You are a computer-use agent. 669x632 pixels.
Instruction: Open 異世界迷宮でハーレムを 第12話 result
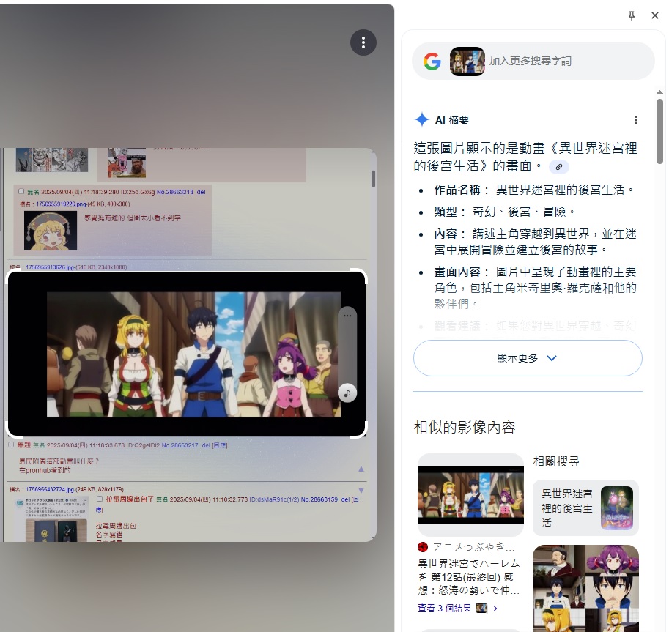[469, 576]
